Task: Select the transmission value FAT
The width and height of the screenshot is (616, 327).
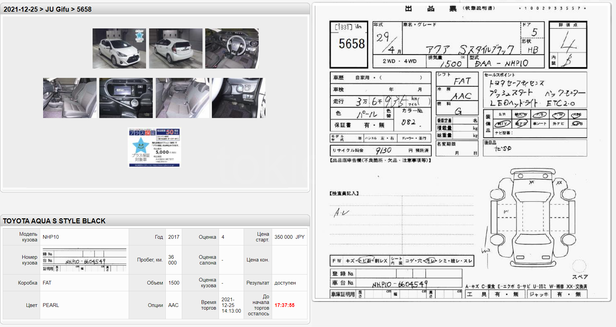Action: point(47,283)
